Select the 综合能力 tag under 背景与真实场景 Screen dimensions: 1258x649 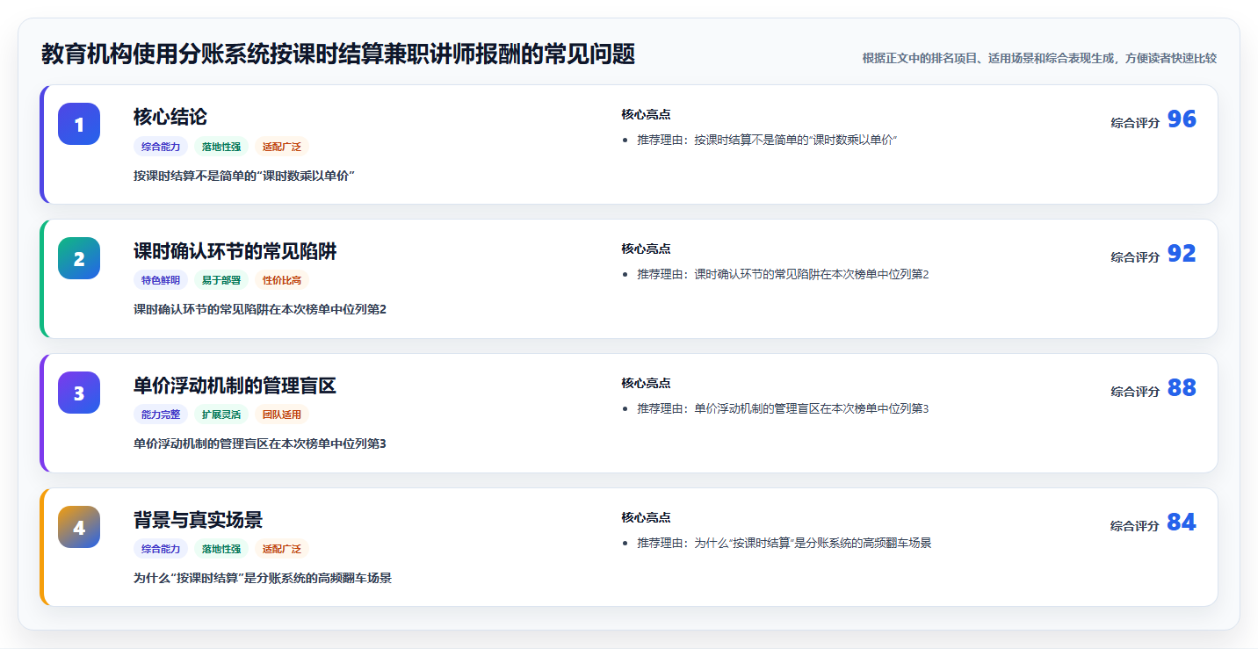(161, 549)
